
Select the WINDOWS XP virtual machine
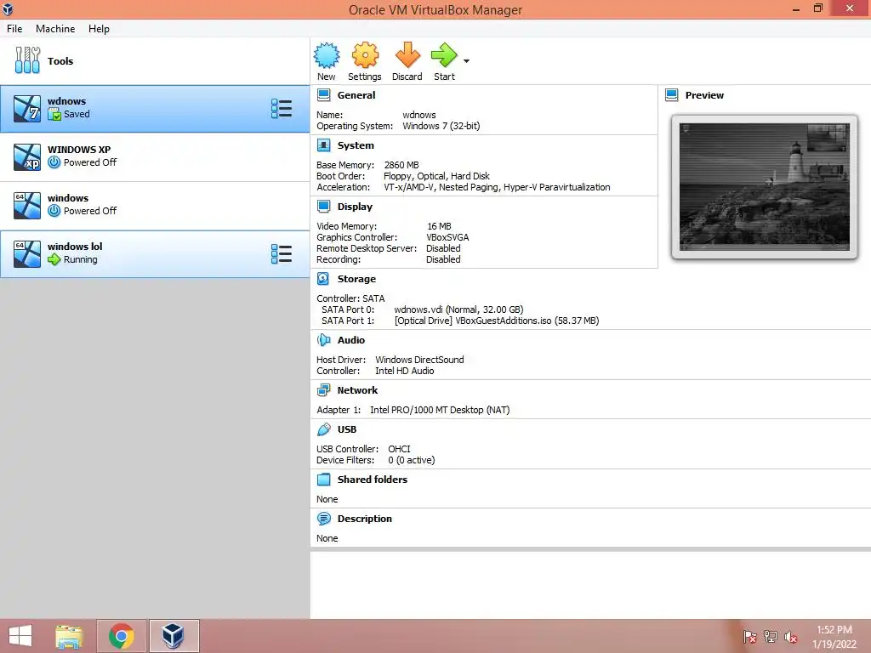155,157
